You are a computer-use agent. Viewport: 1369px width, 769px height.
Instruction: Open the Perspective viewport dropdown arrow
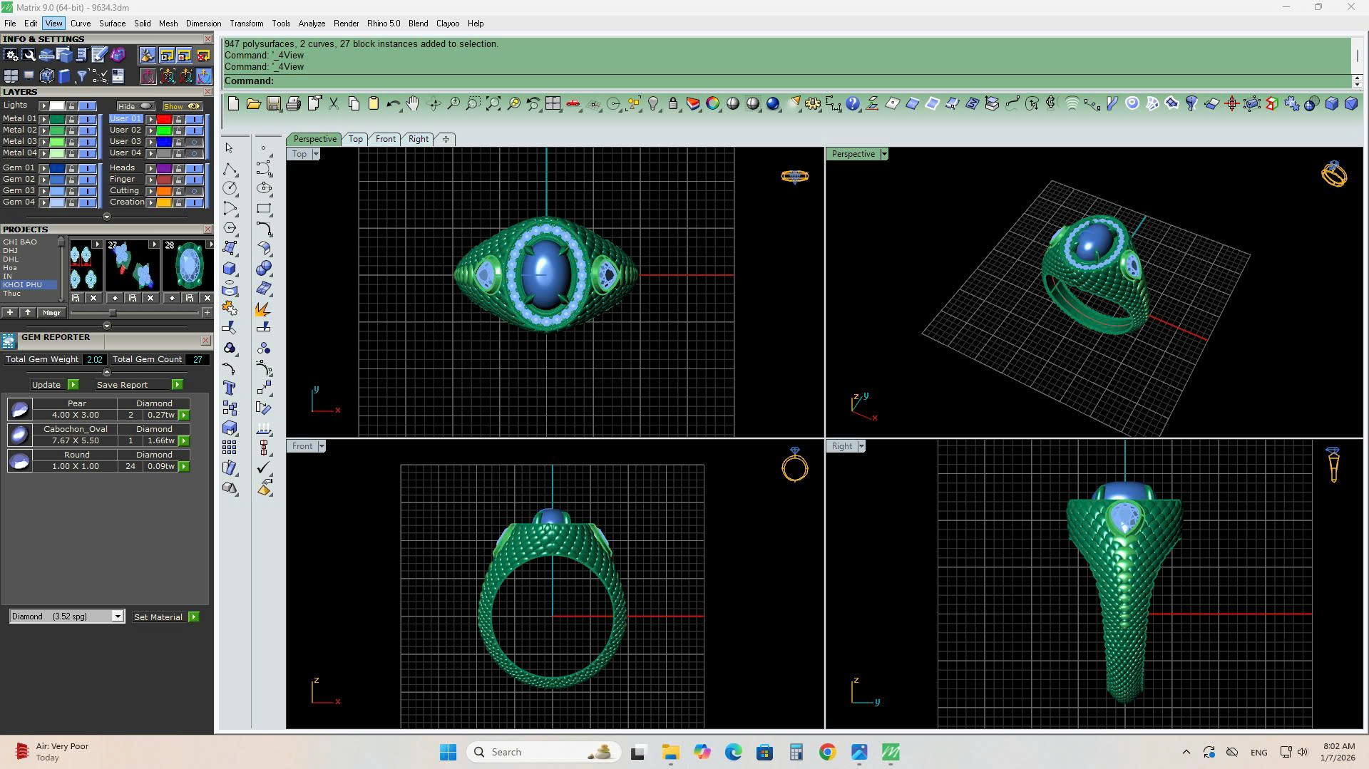coord(883,154)
